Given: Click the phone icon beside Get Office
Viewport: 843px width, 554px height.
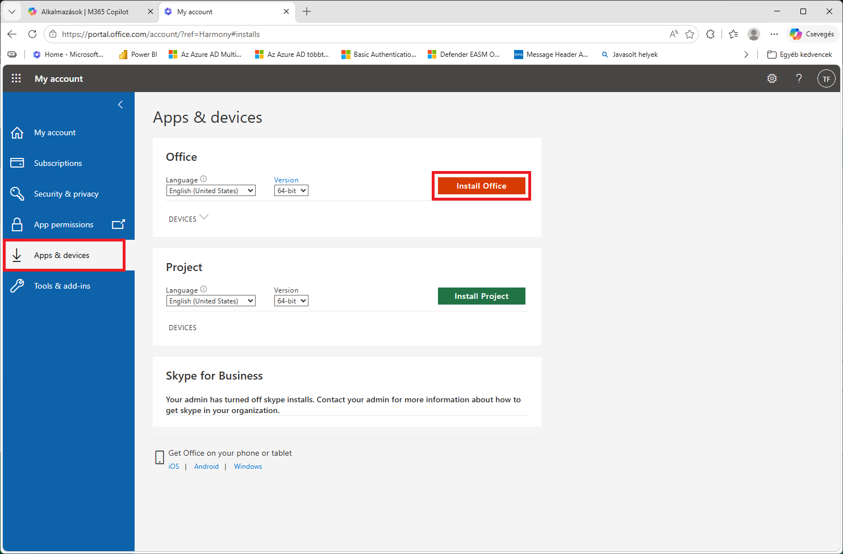Looking at the screenshot, I should pos(160,457).
